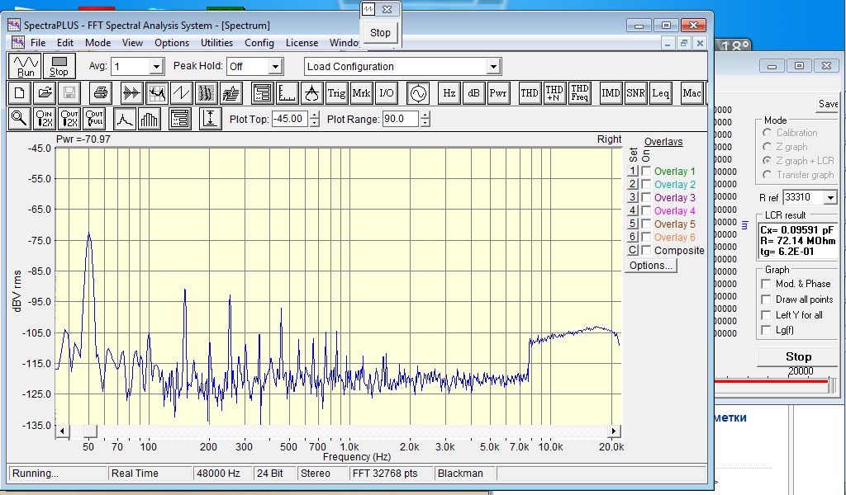The image size is (846, 495).
Task: Enable the Overlay 1 checkbox
Action: [646, 171]
